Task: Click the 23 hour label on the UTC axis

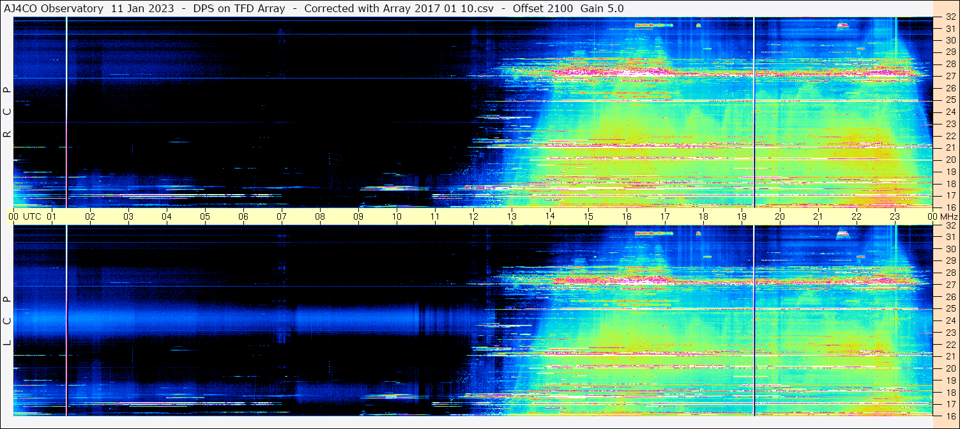Action: click(x=894, y=216)
